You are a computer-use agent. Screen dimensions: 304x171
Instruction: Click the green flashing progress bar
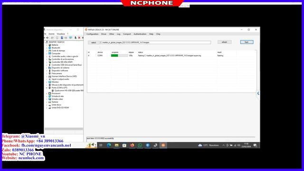pos(119,56)
